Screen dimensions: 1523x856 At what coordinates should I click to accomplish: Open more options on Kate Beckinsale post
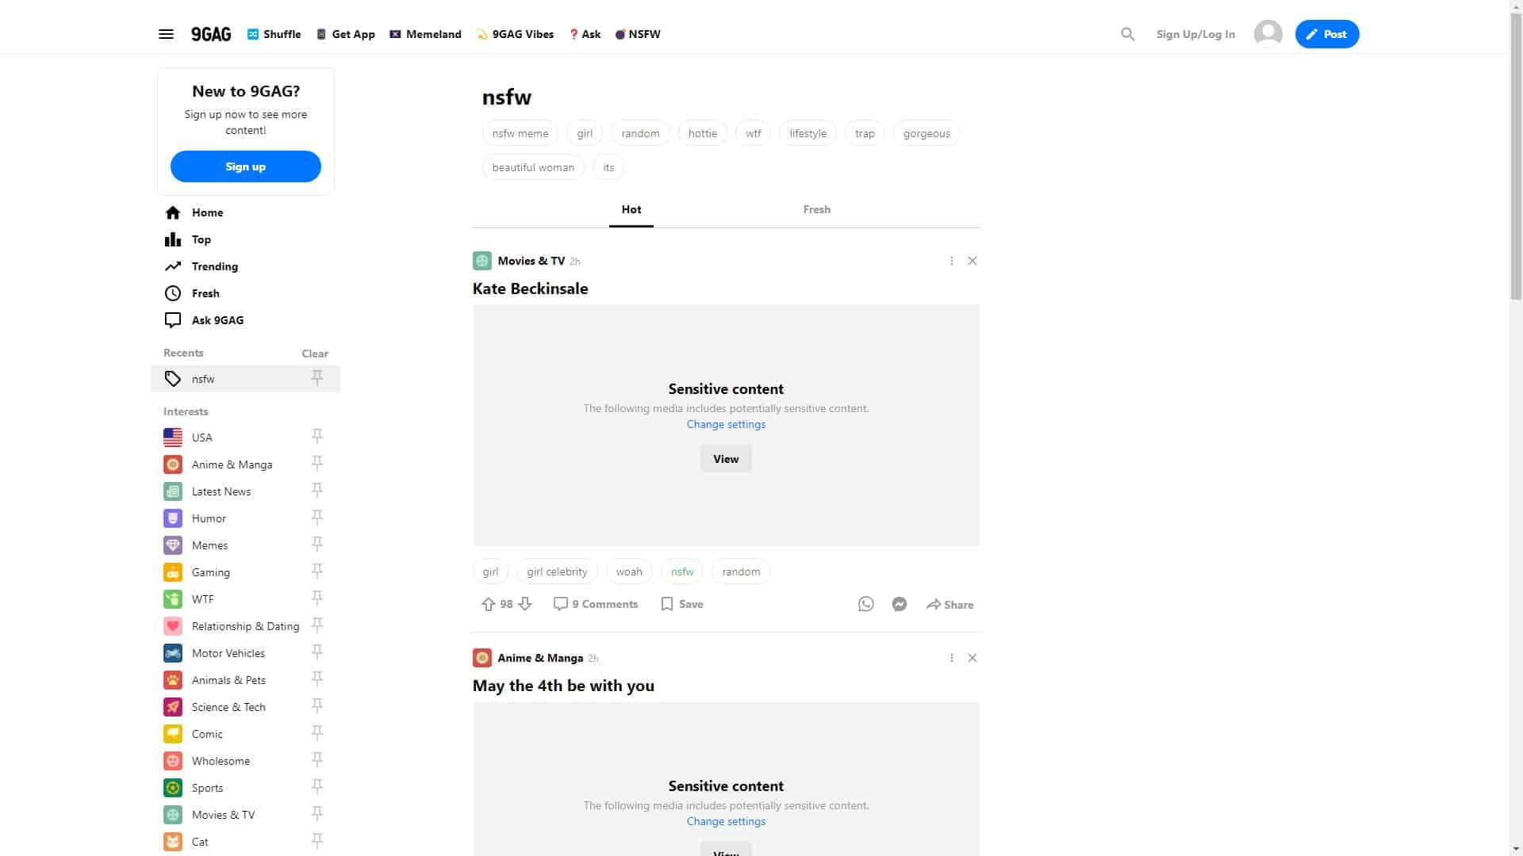pos(951,261)
